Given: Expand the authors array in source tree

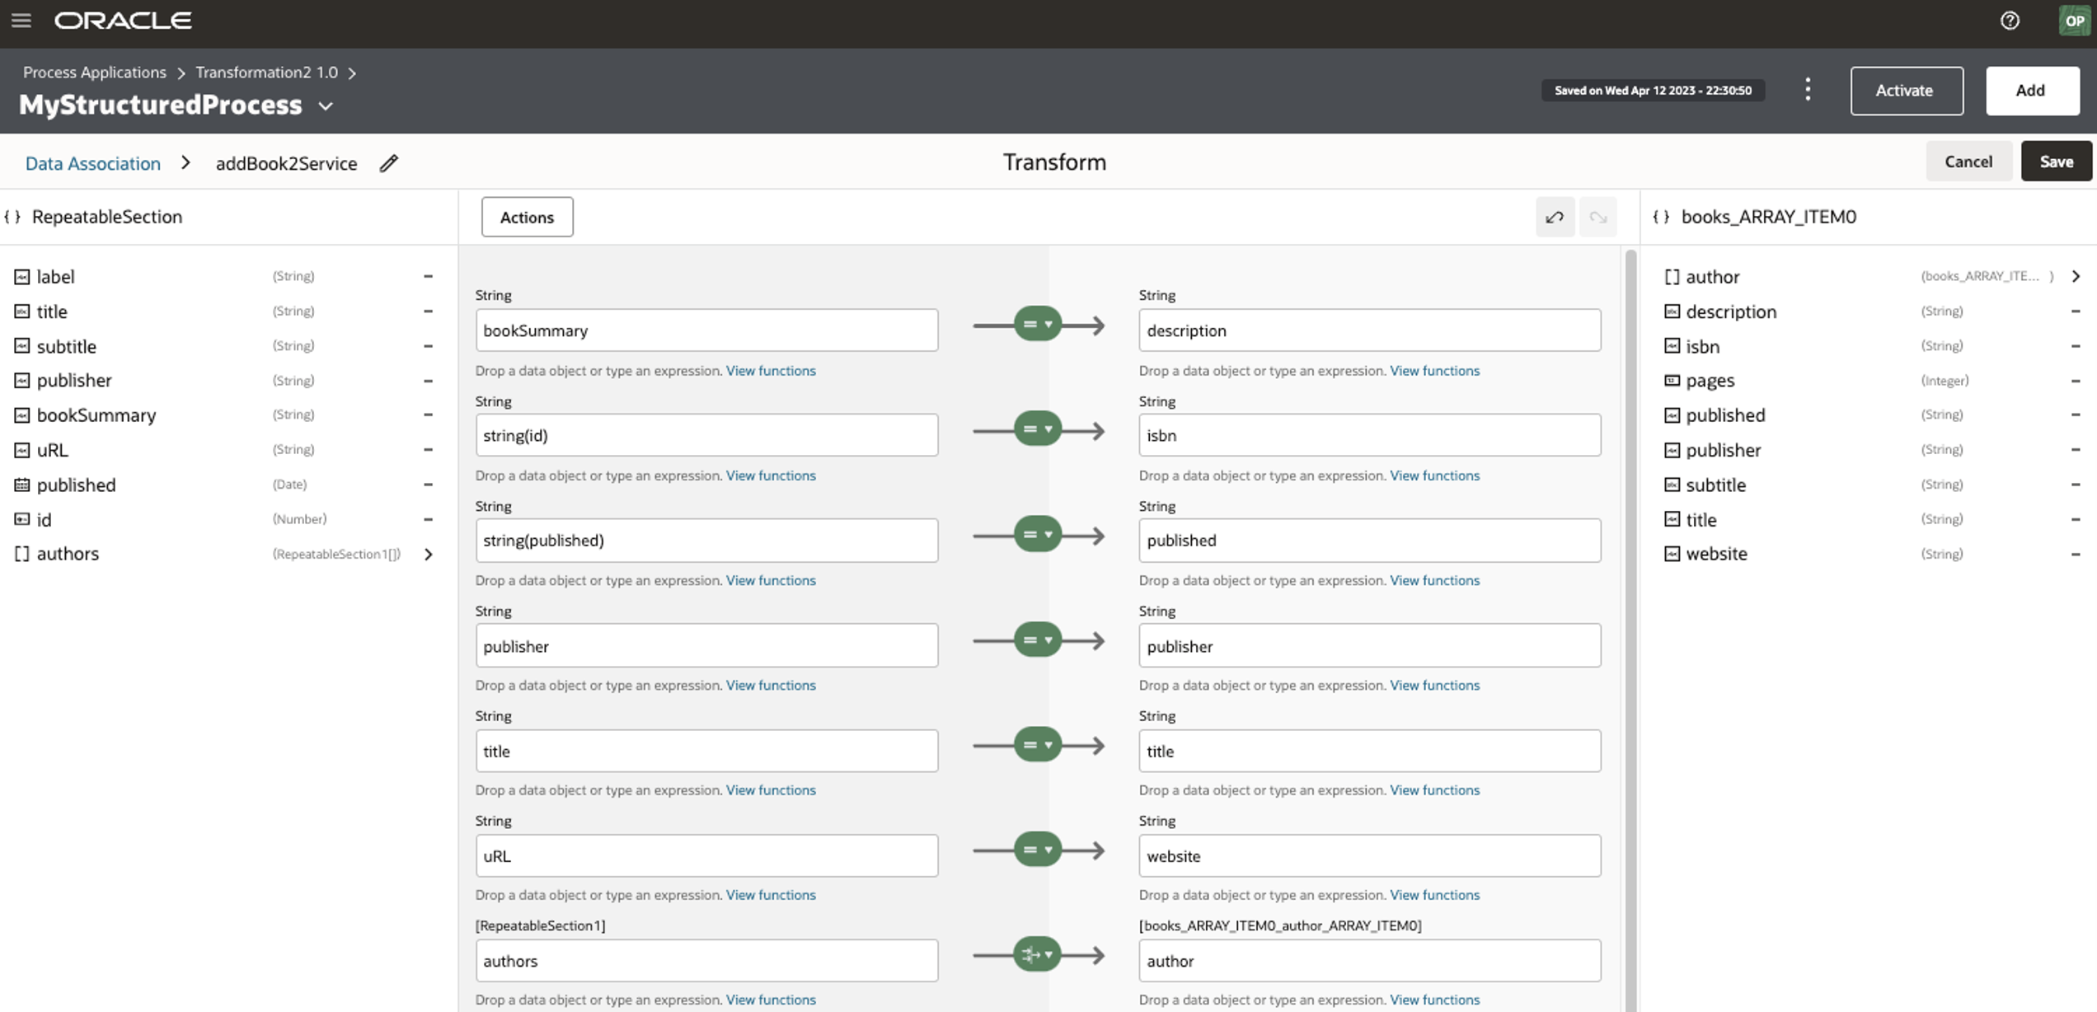Looking at the screenshot, I should coord(429,555).
